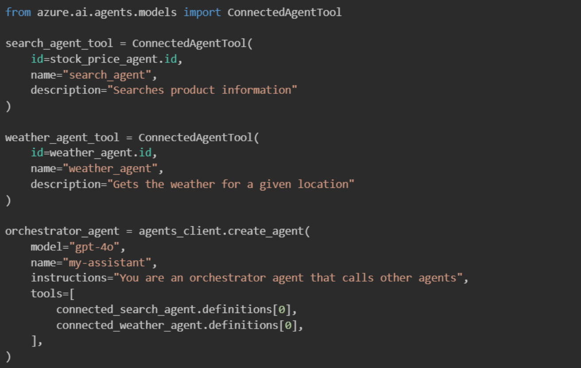Click the "my-assistant" name string
Image resolution: width=581 pixels, height=368 pixels.
(110, 263)
